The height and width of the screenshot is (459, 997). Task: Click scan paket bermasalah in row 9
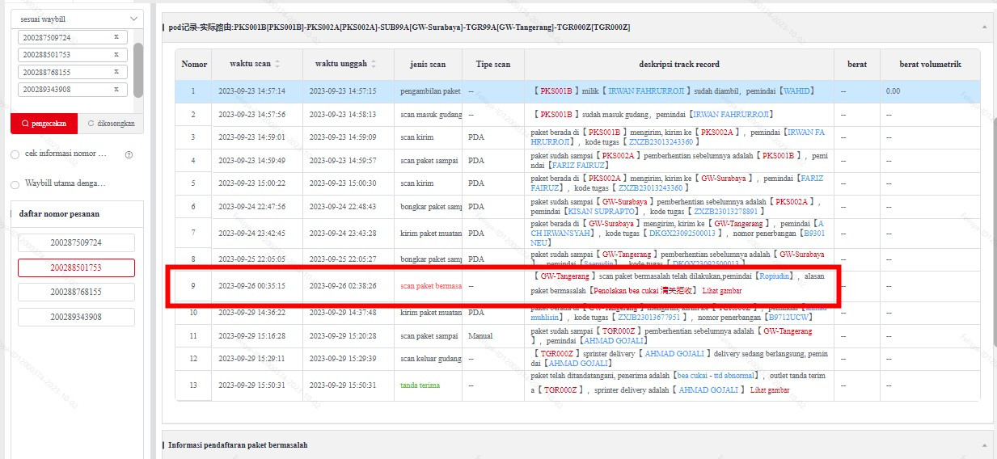[430, 286]
